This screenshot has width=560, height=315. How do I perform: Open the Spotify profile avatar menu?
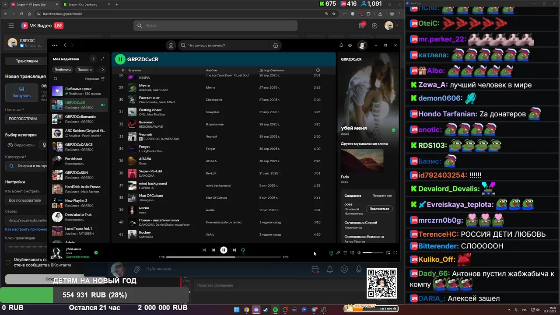(362, 45)
